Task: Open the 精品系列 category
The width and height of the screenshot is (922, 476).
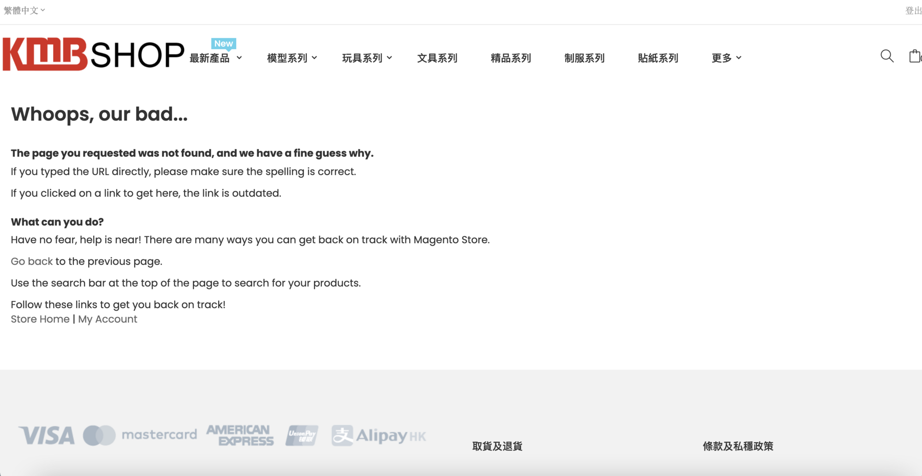Action: click(x=511, y=58)
